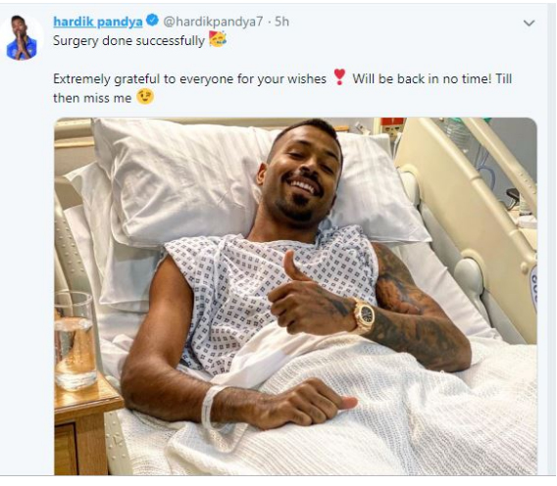Click the partying face emoji
This screenshot has width=557, height=486.
click(x=218, y=39)
